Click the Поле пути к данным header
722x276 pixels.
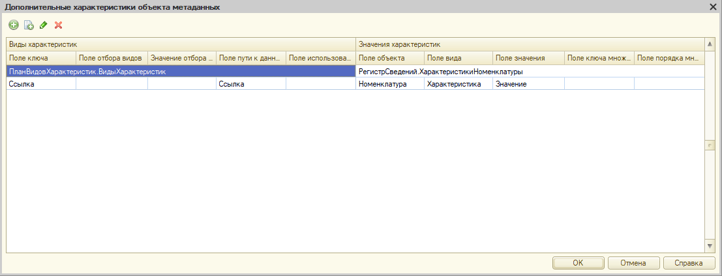tap(251, 58)
